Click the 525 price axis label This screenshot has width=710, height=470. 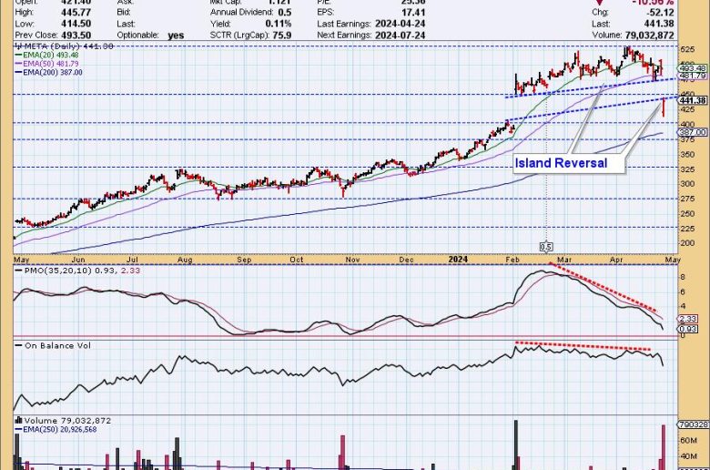pos(687,49)
